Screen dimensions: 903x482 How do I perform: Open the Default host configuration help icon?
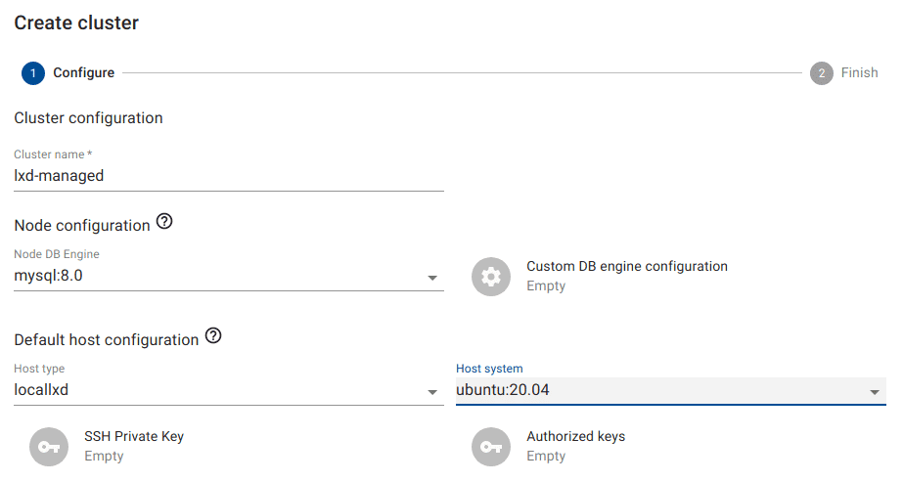[x=213, y=337]
